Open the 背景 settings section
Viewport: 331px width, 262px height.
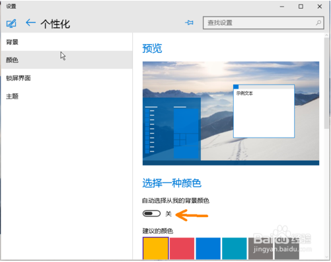point(67,42)
